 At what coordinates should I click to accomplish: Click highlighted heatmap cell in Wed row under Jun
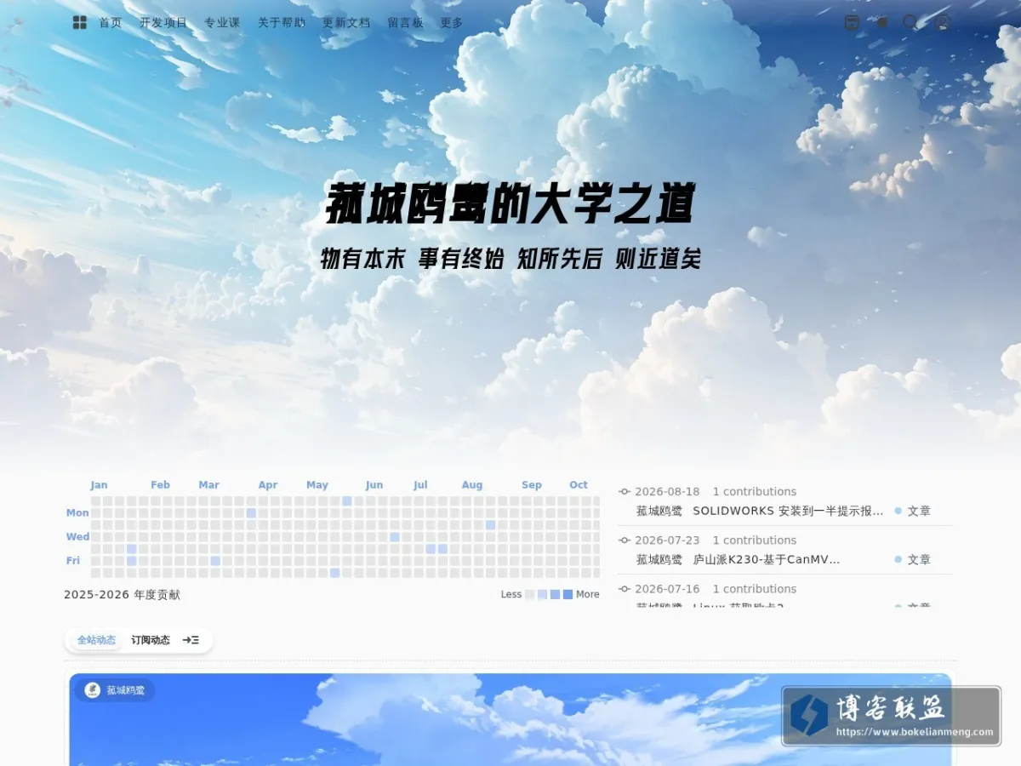point(395,536)
